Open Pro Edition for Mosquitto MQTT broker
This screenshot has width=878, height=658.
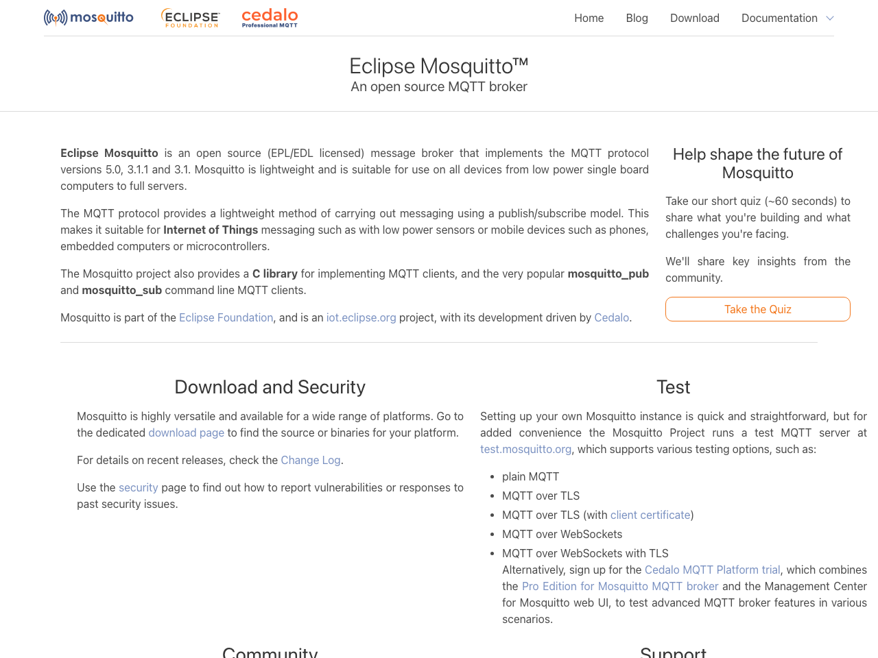pos(619,585)
